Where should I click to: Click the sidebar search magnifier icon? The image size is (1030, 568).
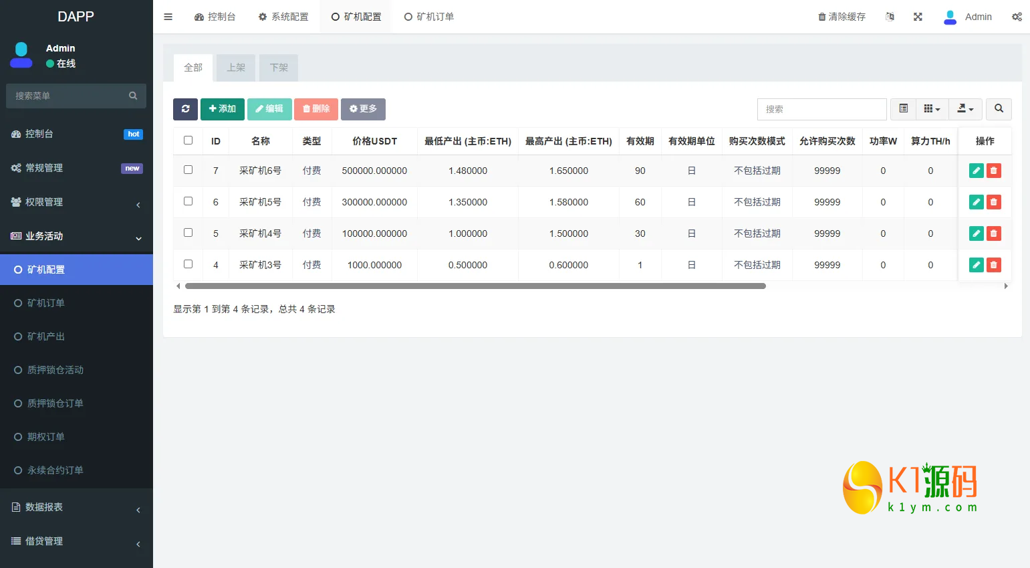click(x=133, y=96)
